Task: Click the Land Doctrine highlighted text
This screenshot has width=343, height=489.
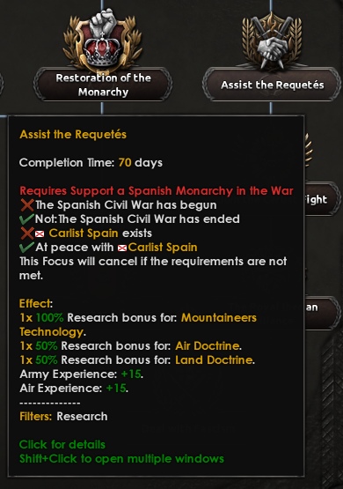Action: [214, 359]
